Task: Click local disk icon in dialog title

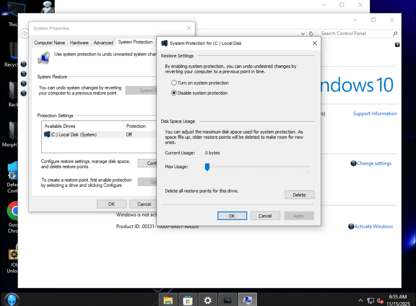Action: pos(165,43)
